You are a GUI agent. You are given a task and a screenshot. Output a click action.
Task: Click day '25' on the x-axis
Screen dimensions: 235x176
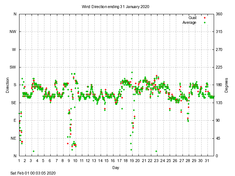[x=169, y=161]
